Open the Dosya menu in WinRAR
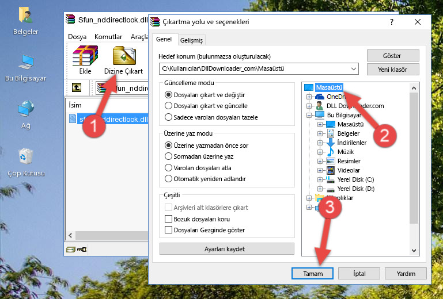The image size is (443, 299). click(x=77, y=37)
